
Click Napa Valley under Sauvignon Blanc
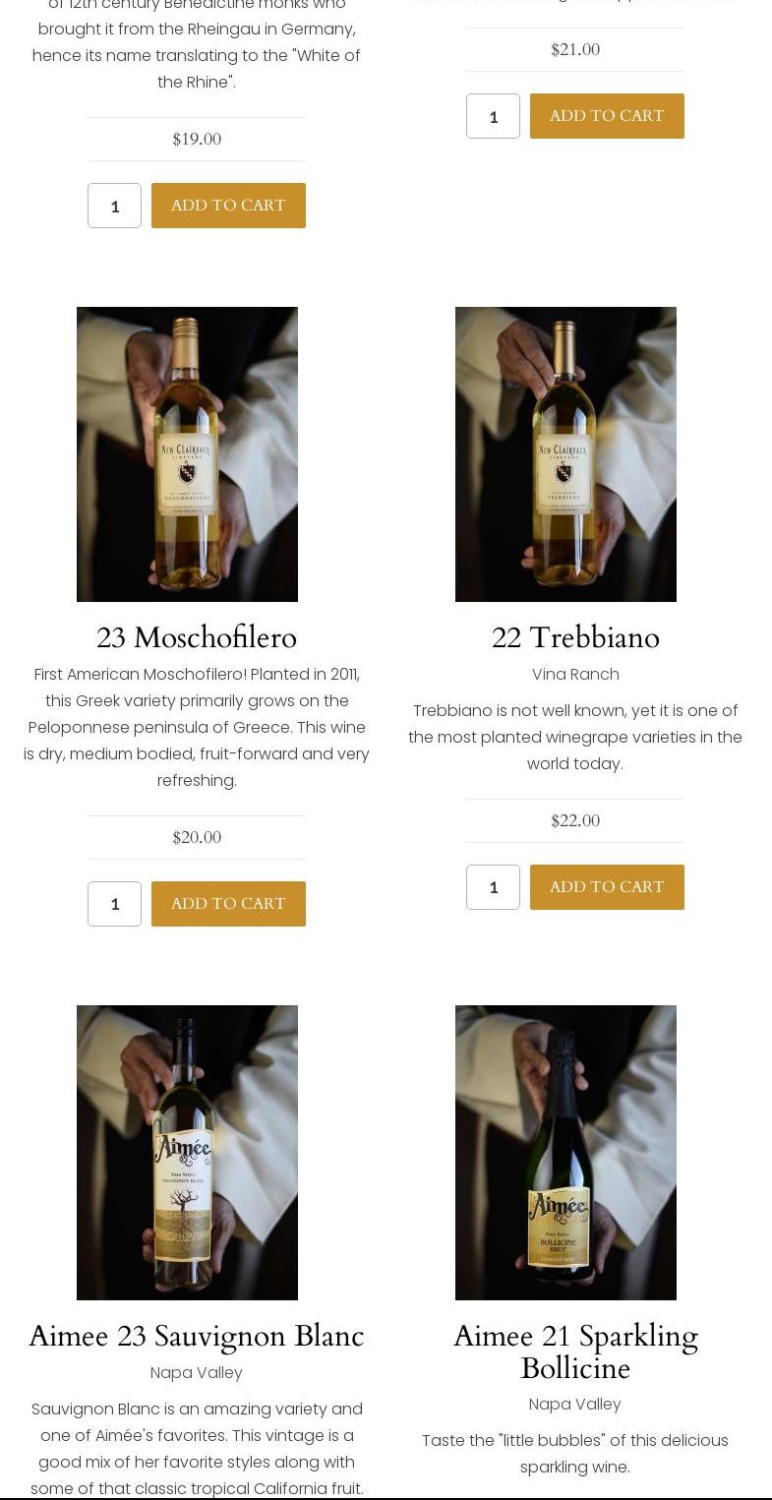[197, 1373]
